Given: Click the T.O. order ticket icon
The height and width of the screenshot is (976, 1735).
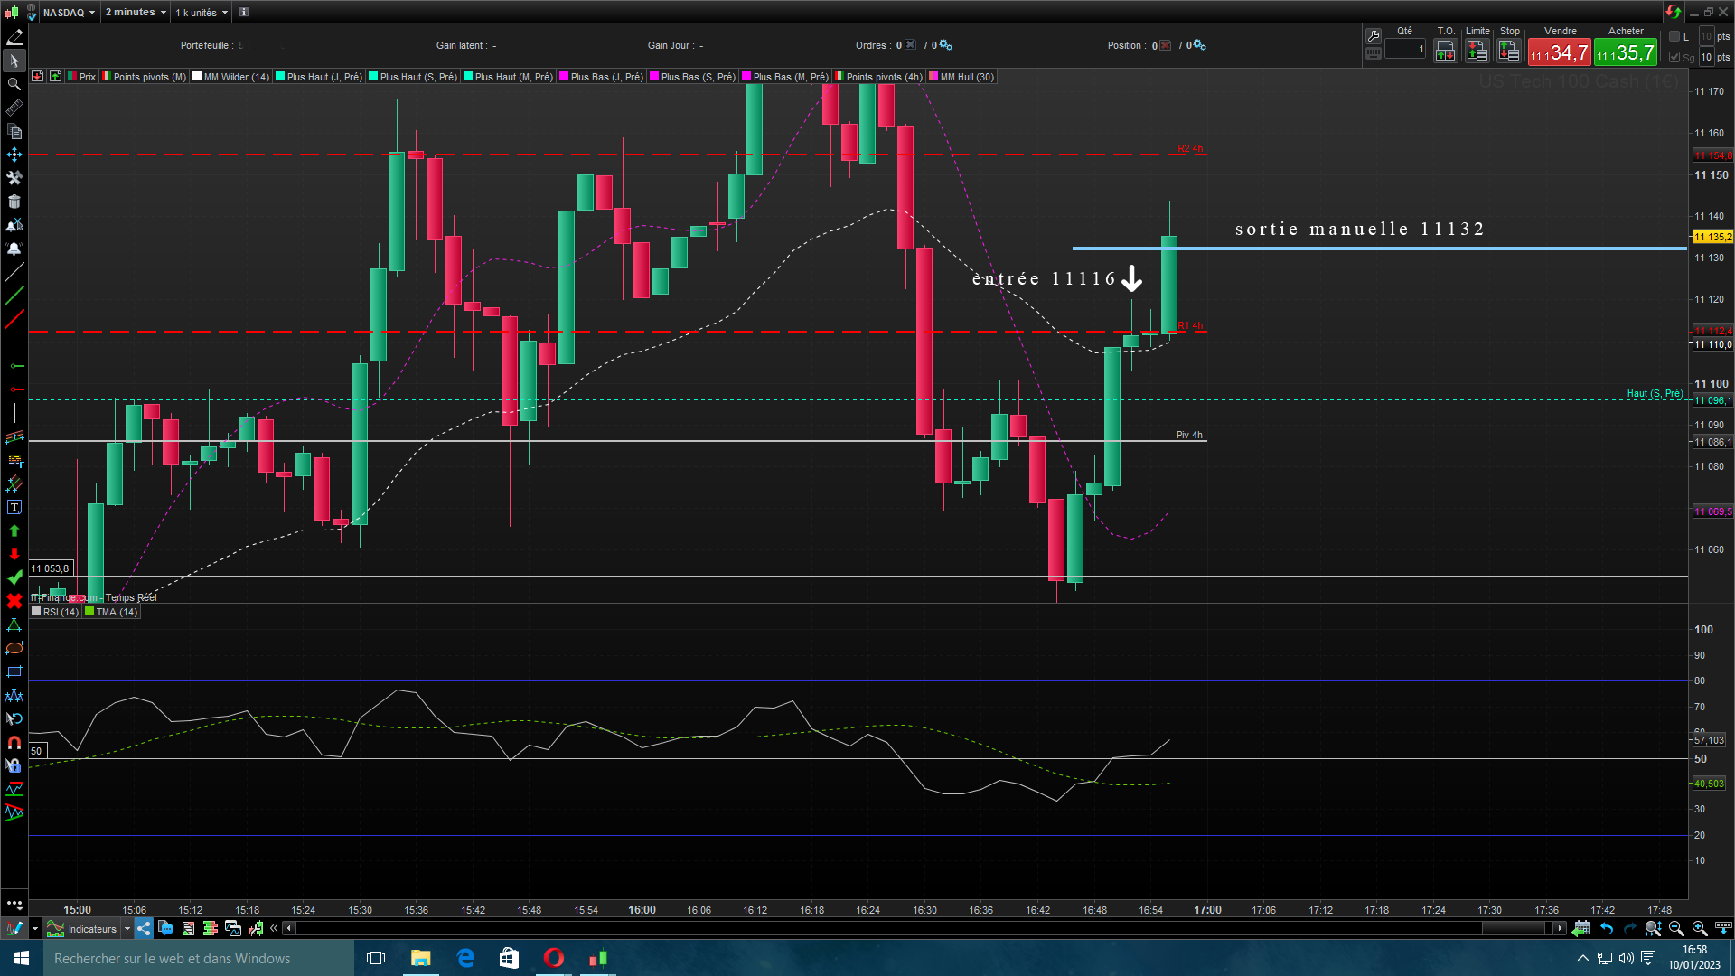Looking at the screenshot, I should 1445,52.
